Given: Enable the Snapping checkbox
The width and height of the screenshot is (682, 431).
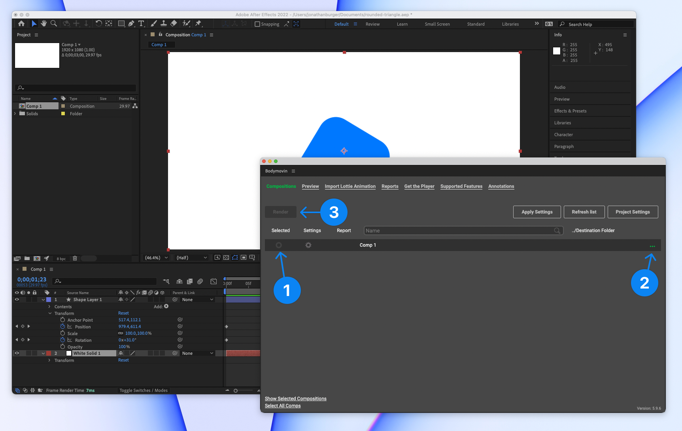Looking at the screenshot, I should point(257,24).
